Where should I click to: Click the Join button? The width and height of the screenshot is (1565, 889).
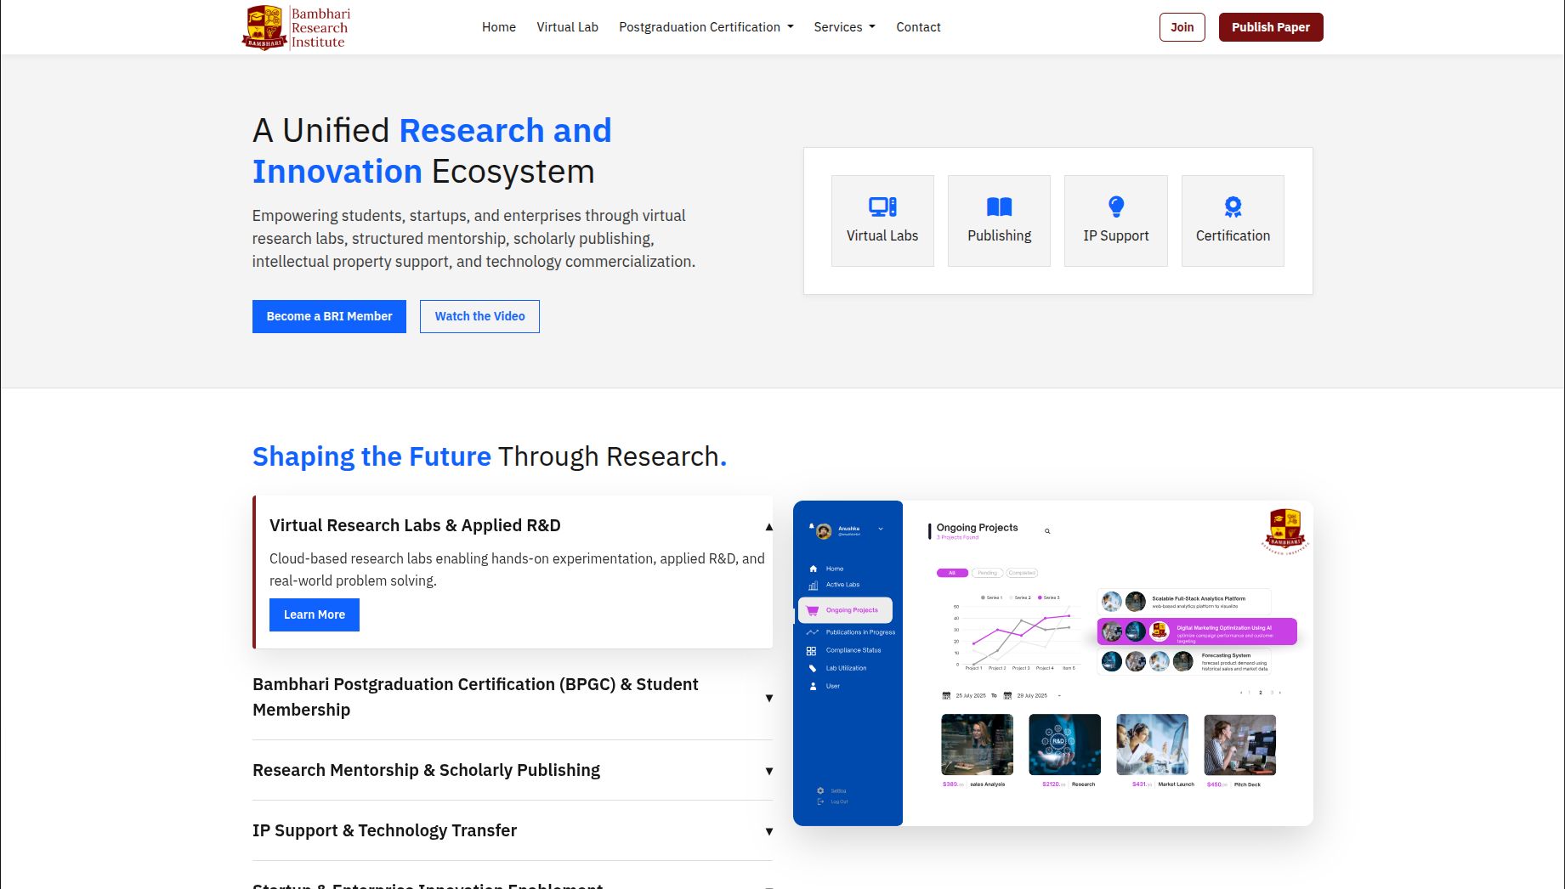click(x=1182, y=27)
